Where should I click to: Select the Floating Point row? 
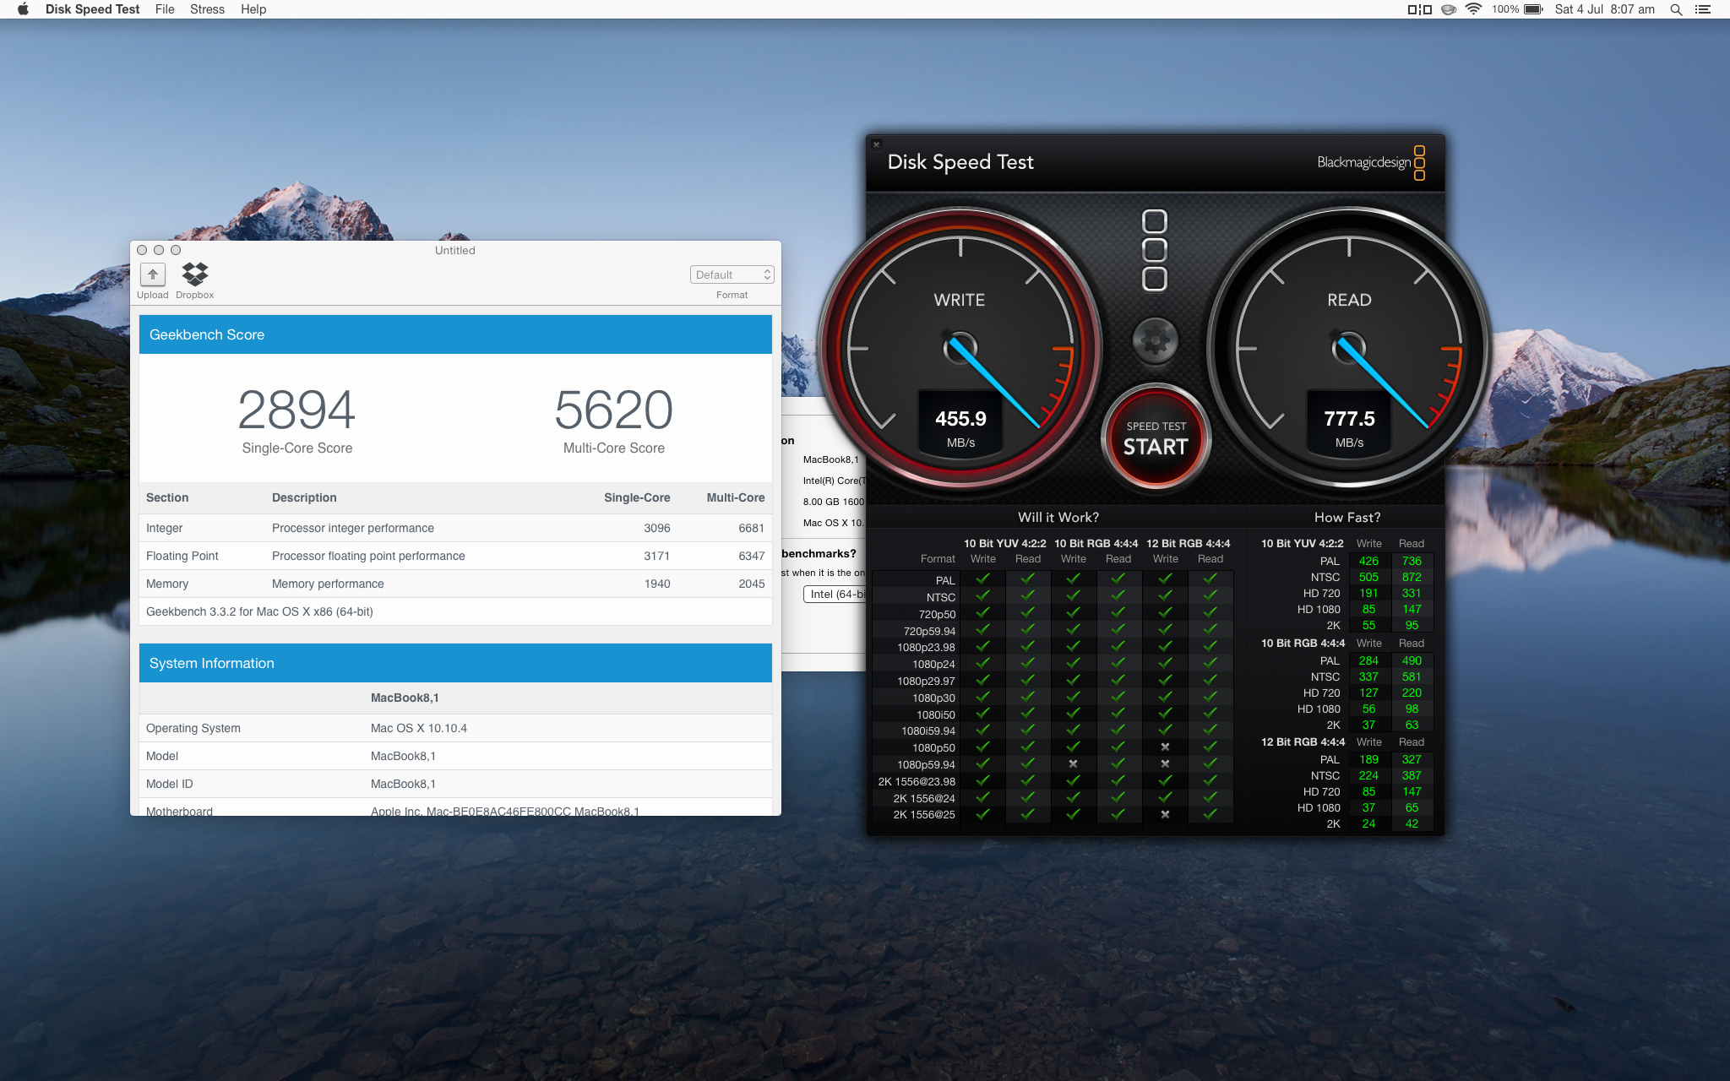coord(455,556)
